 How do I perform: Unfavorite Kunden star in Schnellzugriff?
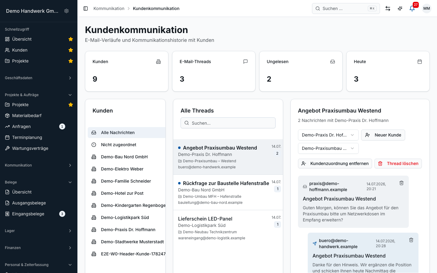71,50
